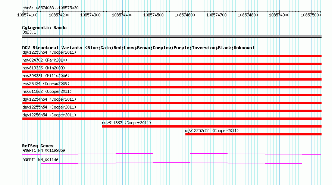
Task: Select the dgv12255n54 (Cooper2011) label
Action: [x=49, y=107]
